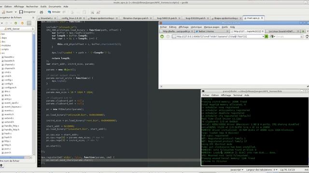Switch to the bug-630209.patch tab
Image resolution: width=309 pixels, height=173 pixels.
coord(195,18)
